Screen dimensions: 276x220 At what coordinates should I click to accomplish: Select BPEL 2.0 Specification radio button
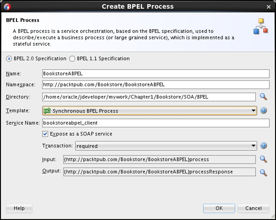coord(9,58)
